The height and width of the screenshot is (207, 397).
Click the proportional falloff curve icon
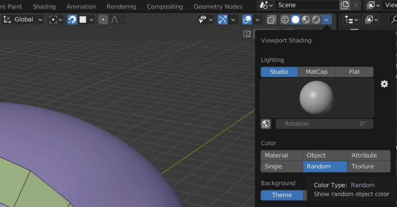point(115,20)
